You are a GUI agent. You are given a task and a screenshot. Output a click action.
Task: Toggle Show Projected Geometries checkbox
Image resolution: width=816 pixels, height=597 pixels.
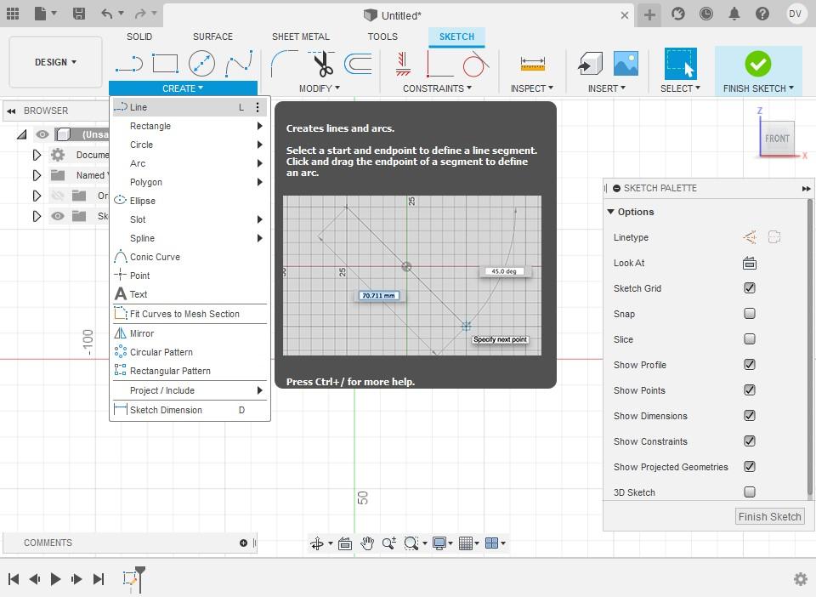[x=750, y=466]
